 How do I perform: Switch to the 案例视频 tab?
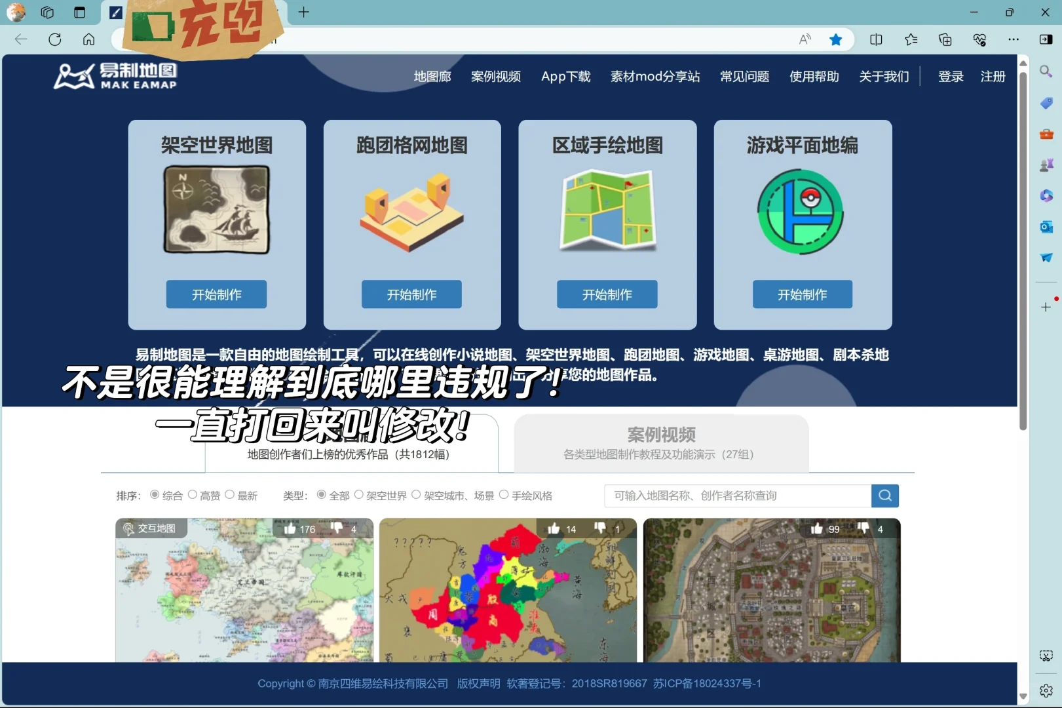tap(661, 443)
